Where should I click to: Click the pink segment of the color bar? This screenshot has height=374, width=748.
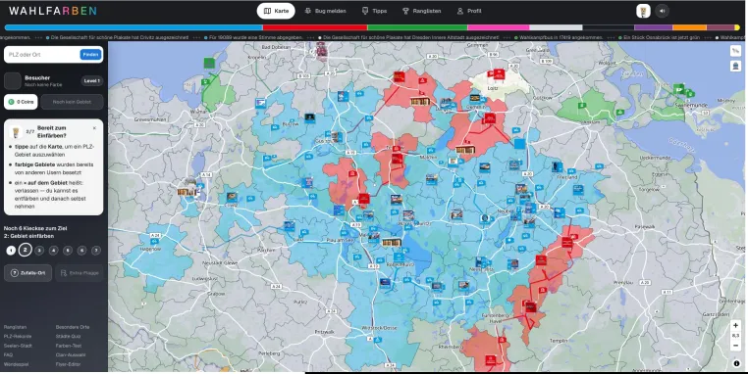click(x=499, y=27)
